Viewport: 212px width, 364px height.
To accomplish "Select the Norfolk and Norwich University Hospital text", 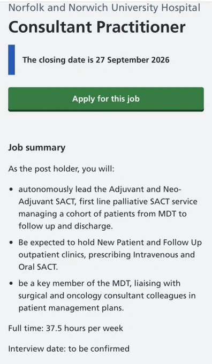I will pyautogui.click(x=104, y=7).
